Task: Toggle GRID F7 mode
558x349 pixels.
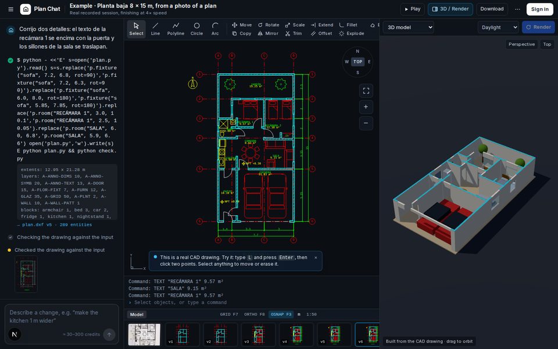Action: click(229, 315)
